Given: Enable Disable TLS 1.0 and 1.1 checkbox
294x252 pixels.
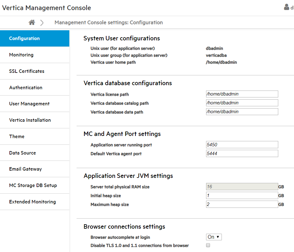Looking at the screenshot, I should 208,245.
